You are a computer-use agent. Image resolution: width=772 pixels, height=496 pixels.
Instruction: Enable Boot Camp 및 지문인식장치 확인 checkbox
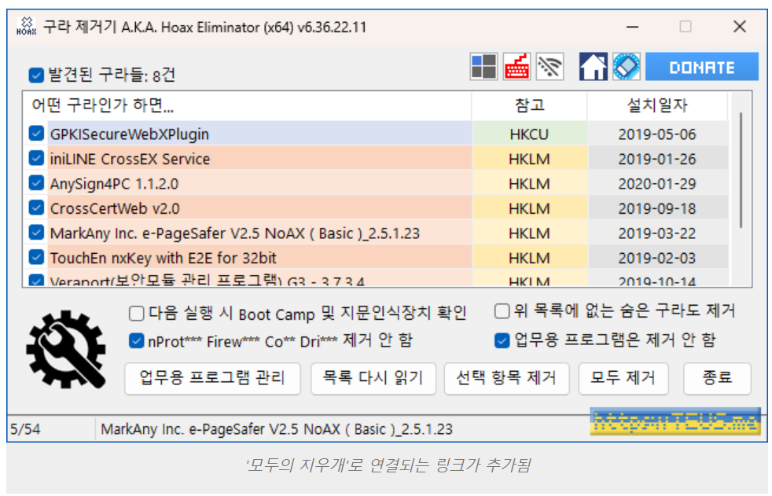pyautogui.click(x=136, y=314)
